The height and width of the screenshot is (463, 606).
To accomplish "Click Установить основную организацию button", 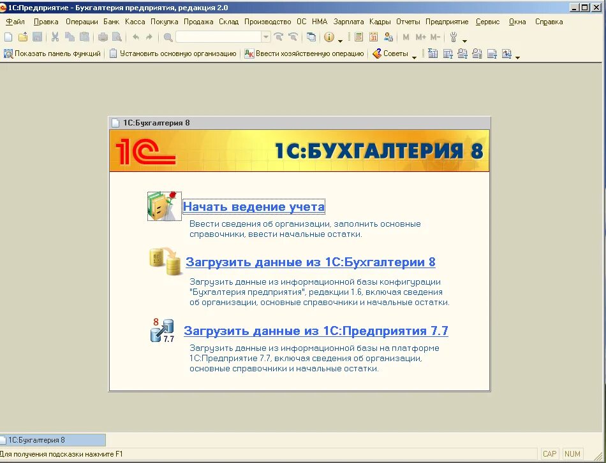I will coord(173,53).
